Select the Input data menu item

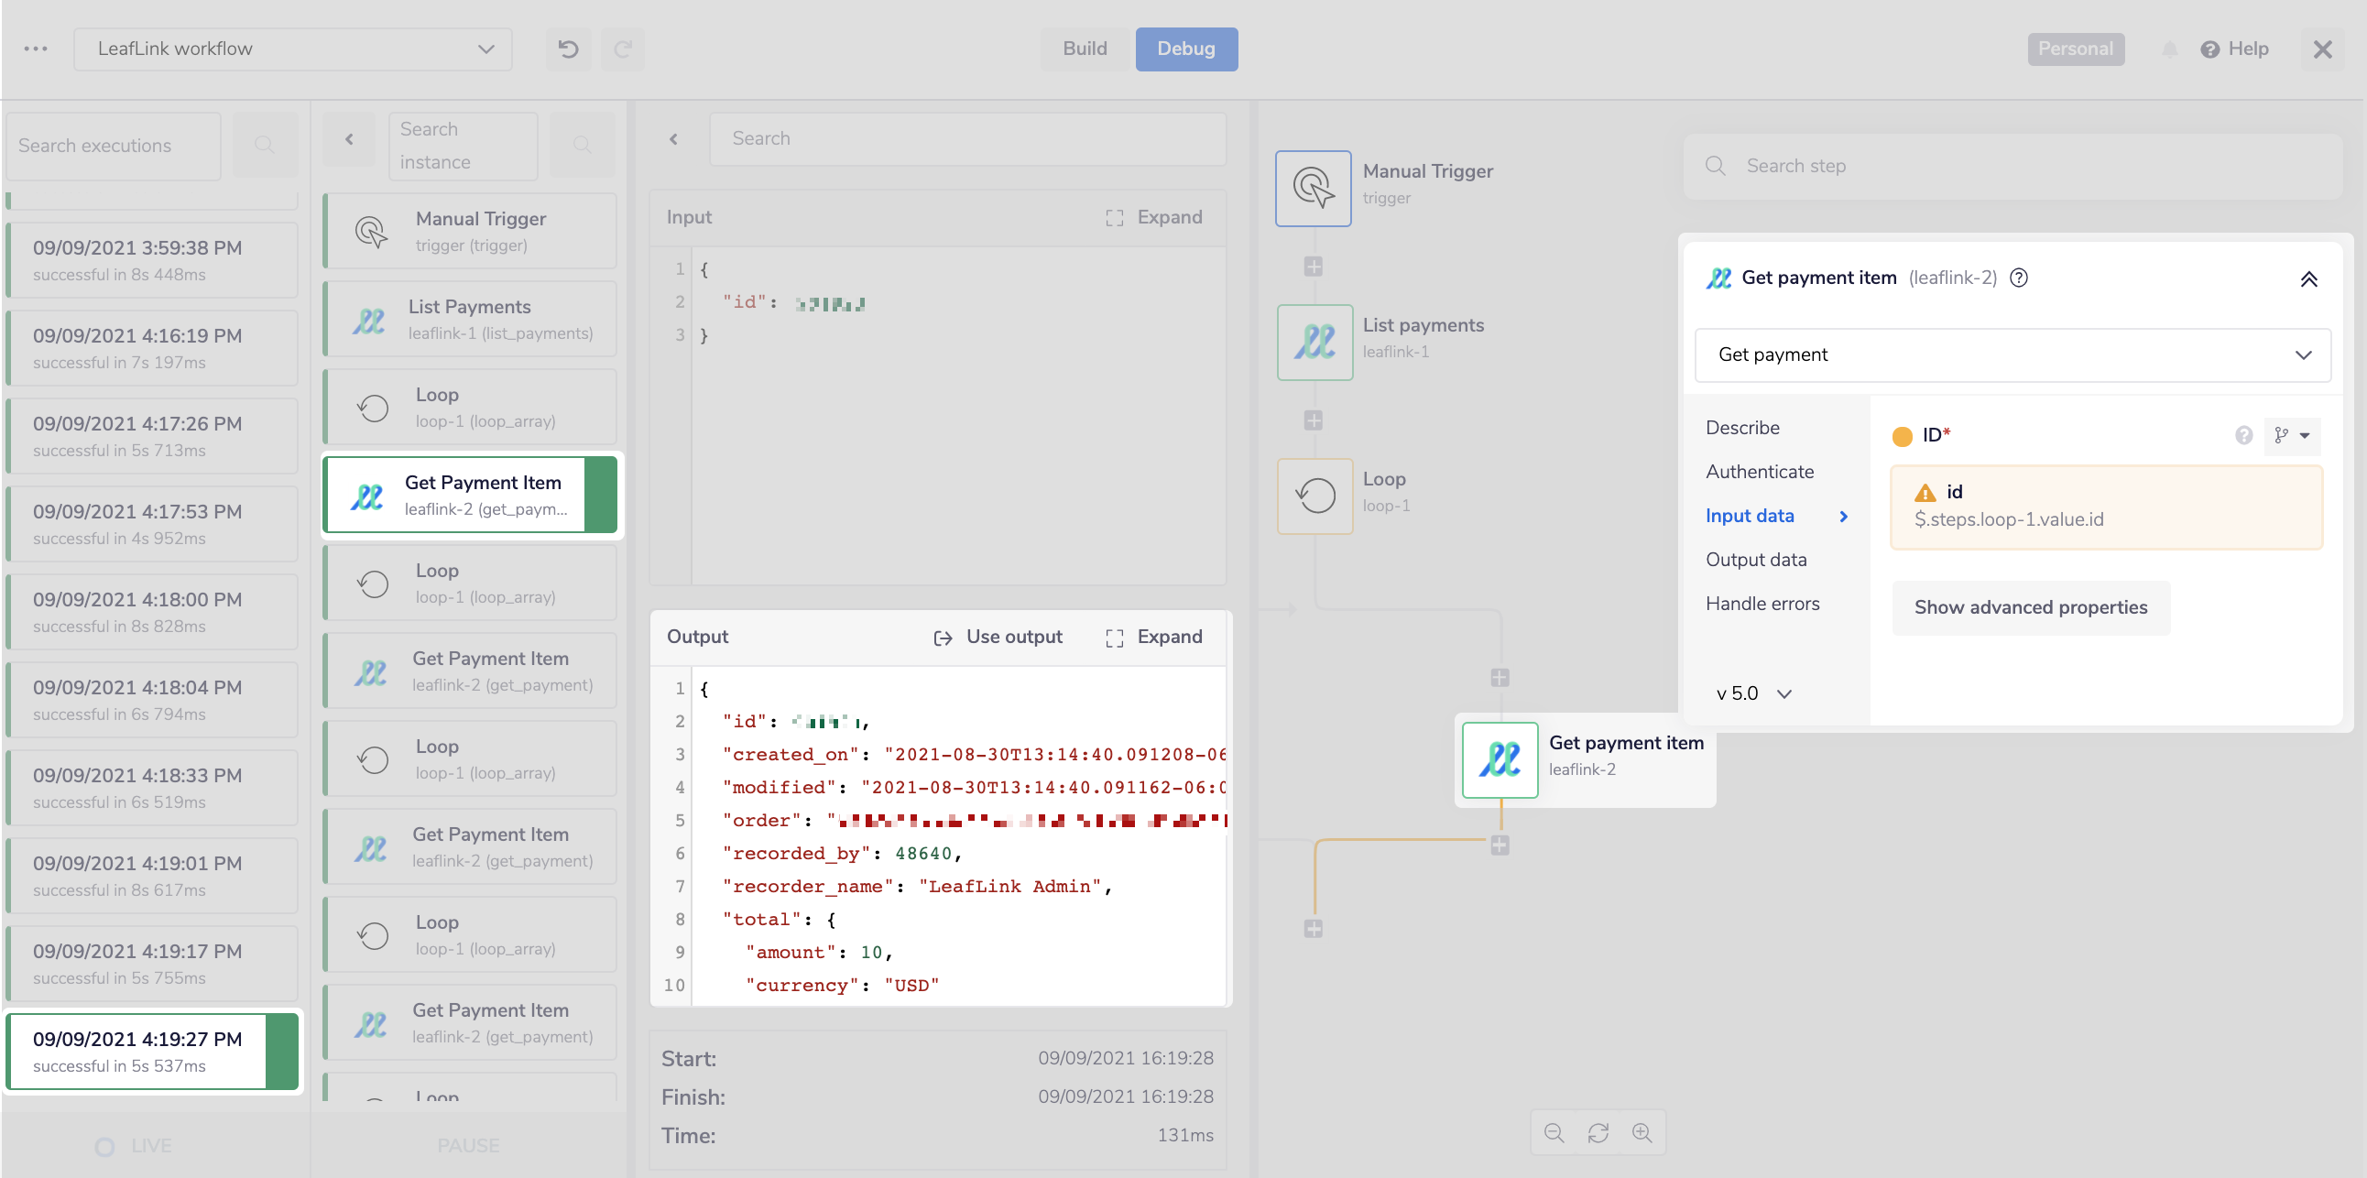tap(1749, 516)
